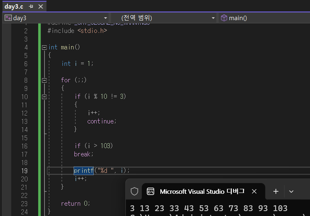
Task: Click the i++; statement on line 20
Action: (81, 179)
